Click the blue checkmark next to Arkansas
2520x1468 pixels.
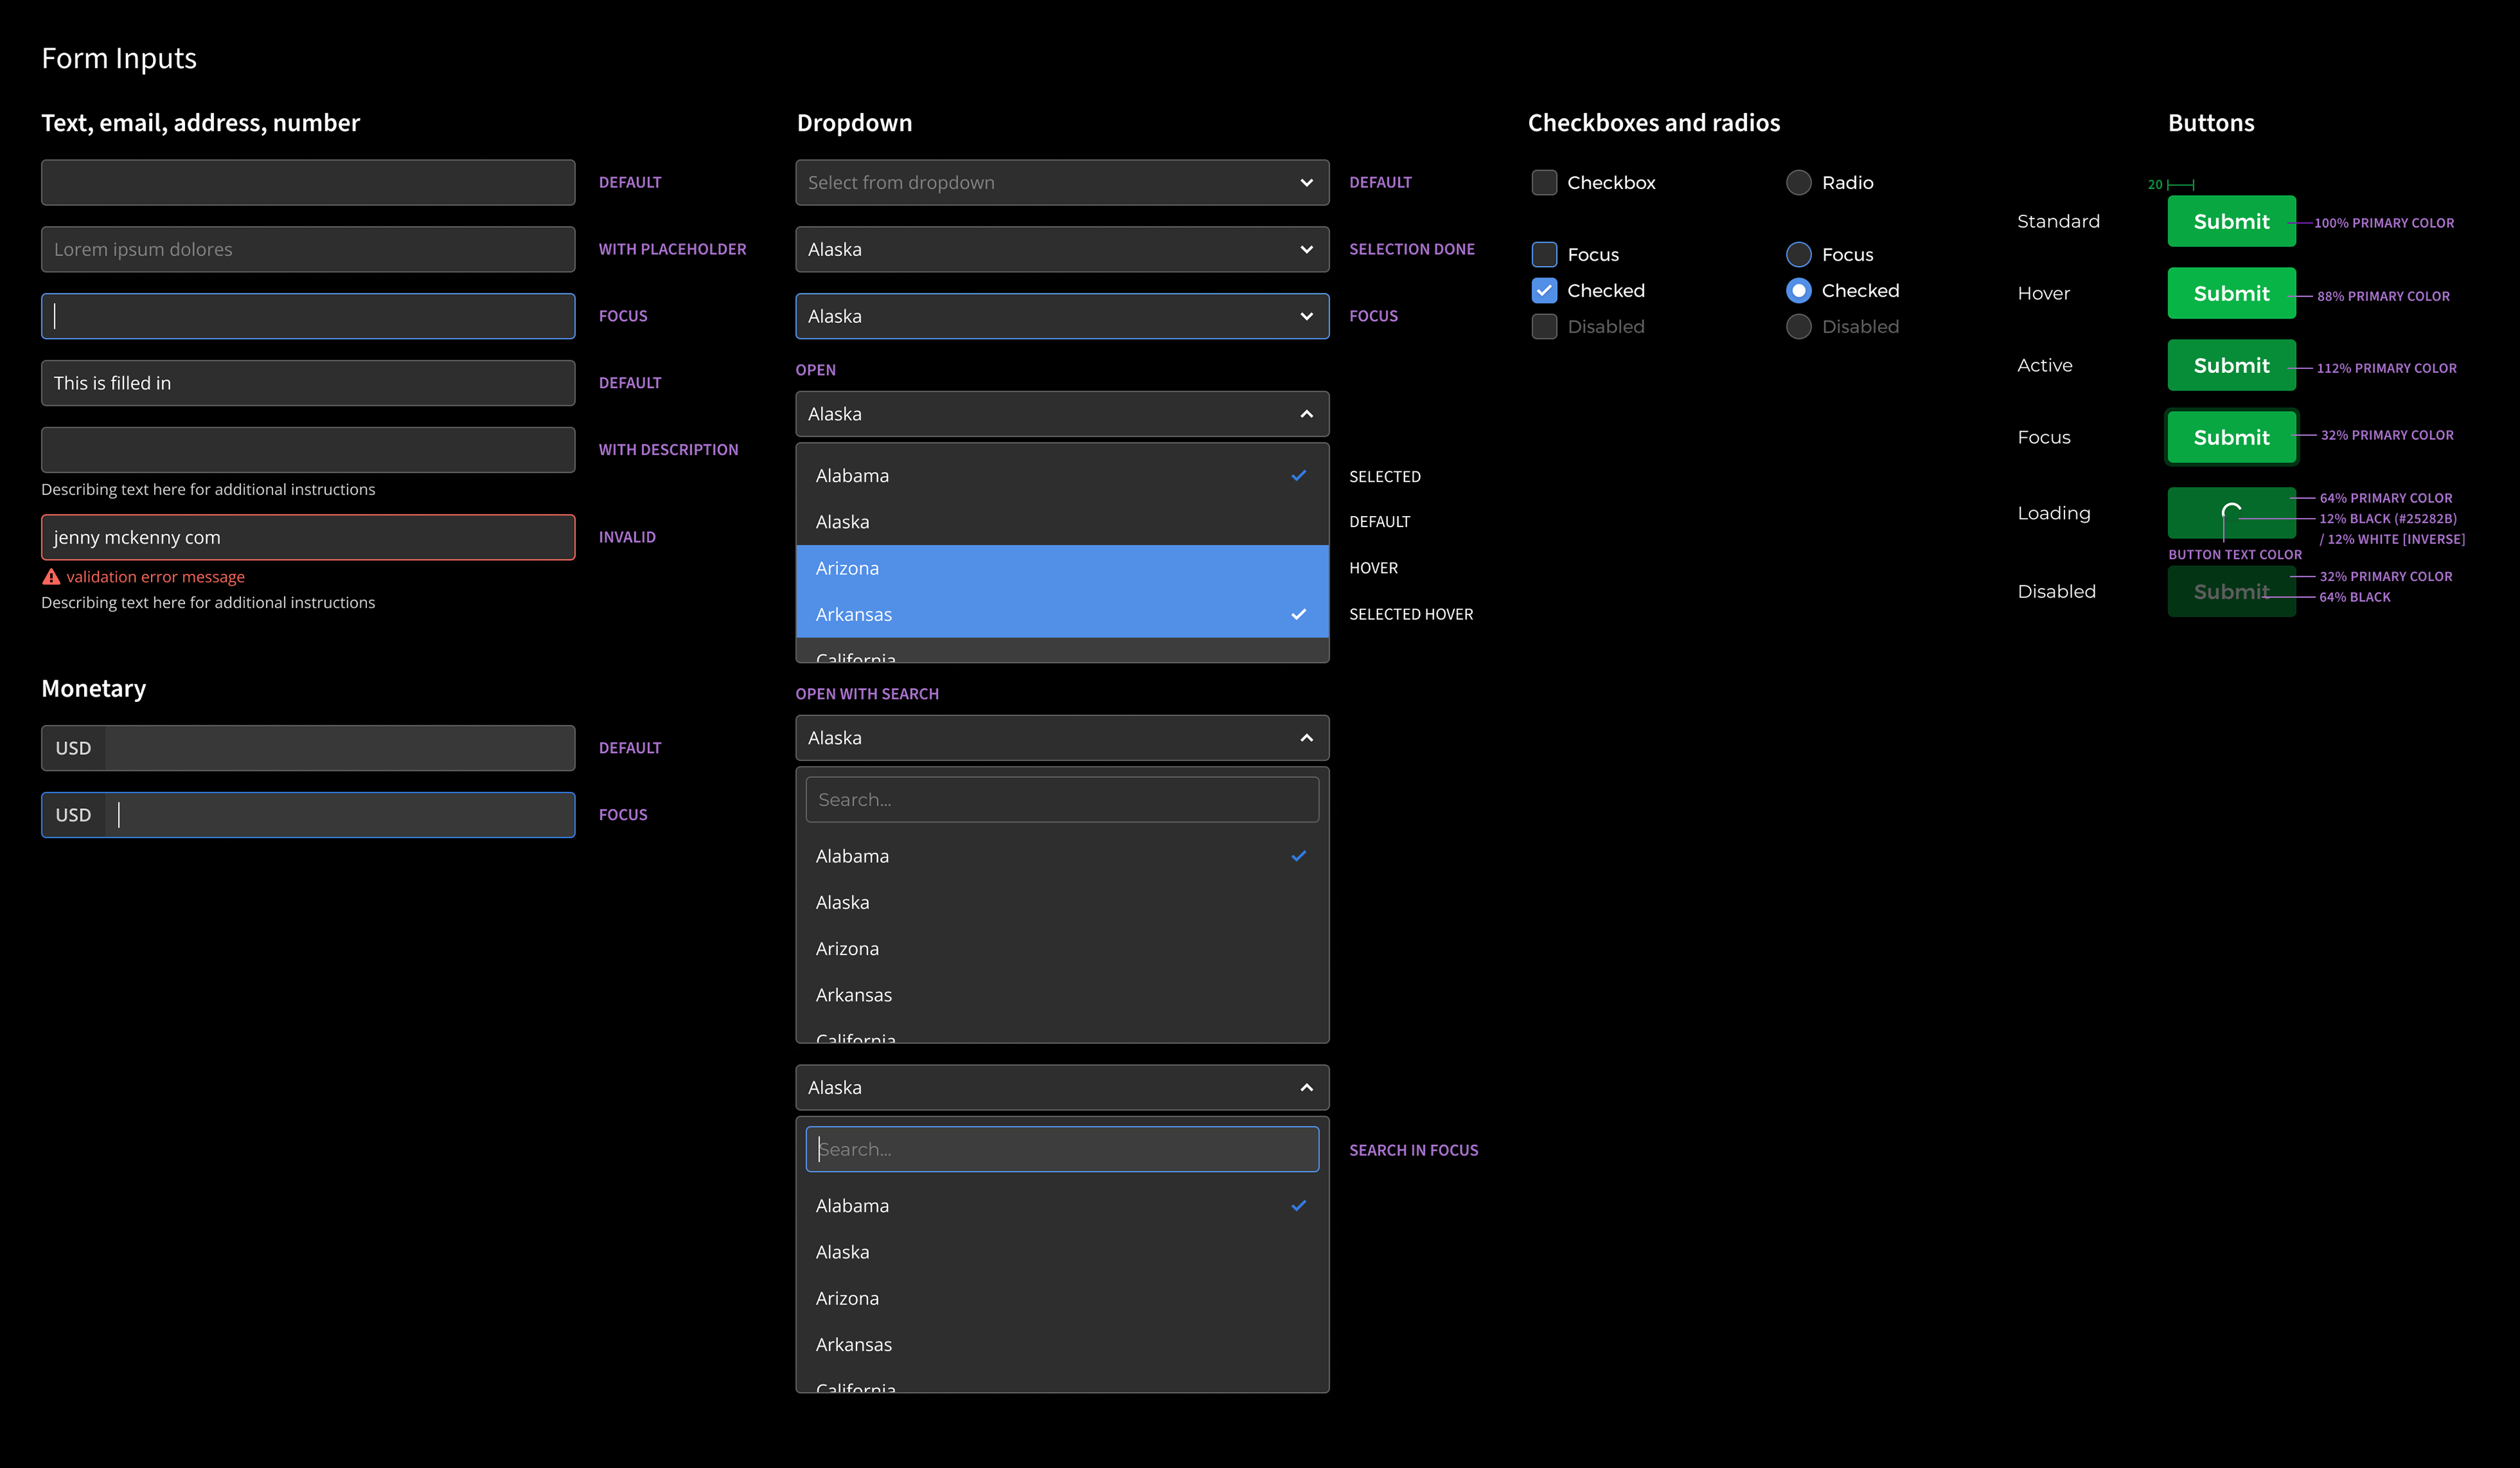1298,615
